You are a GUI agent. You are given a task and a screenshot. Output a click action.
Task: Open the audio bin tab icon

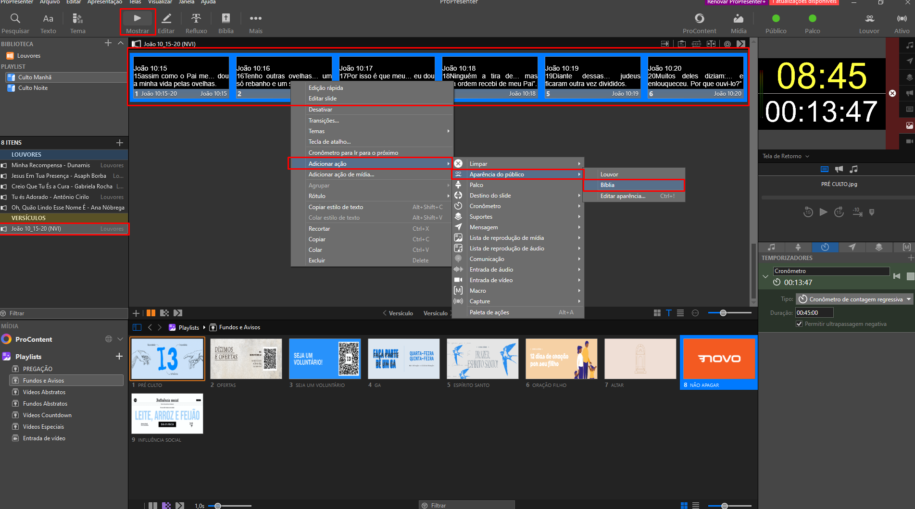(771, 247)
